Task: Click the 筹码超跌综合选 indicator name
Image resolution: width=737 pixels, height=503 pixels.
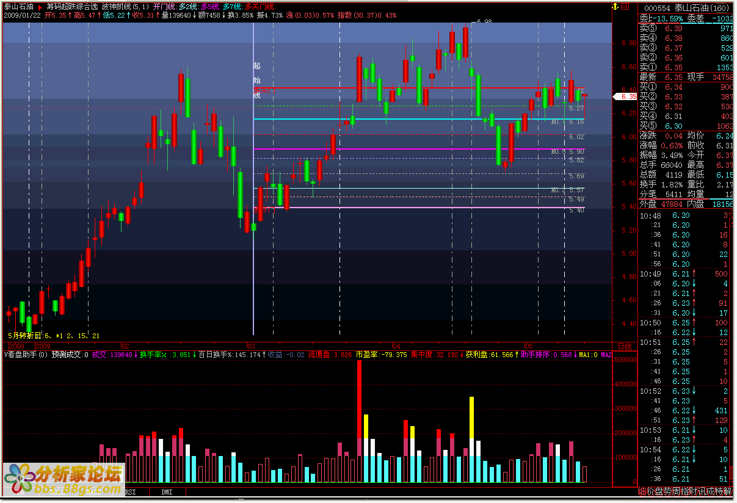Action: (x=72, y=7)
